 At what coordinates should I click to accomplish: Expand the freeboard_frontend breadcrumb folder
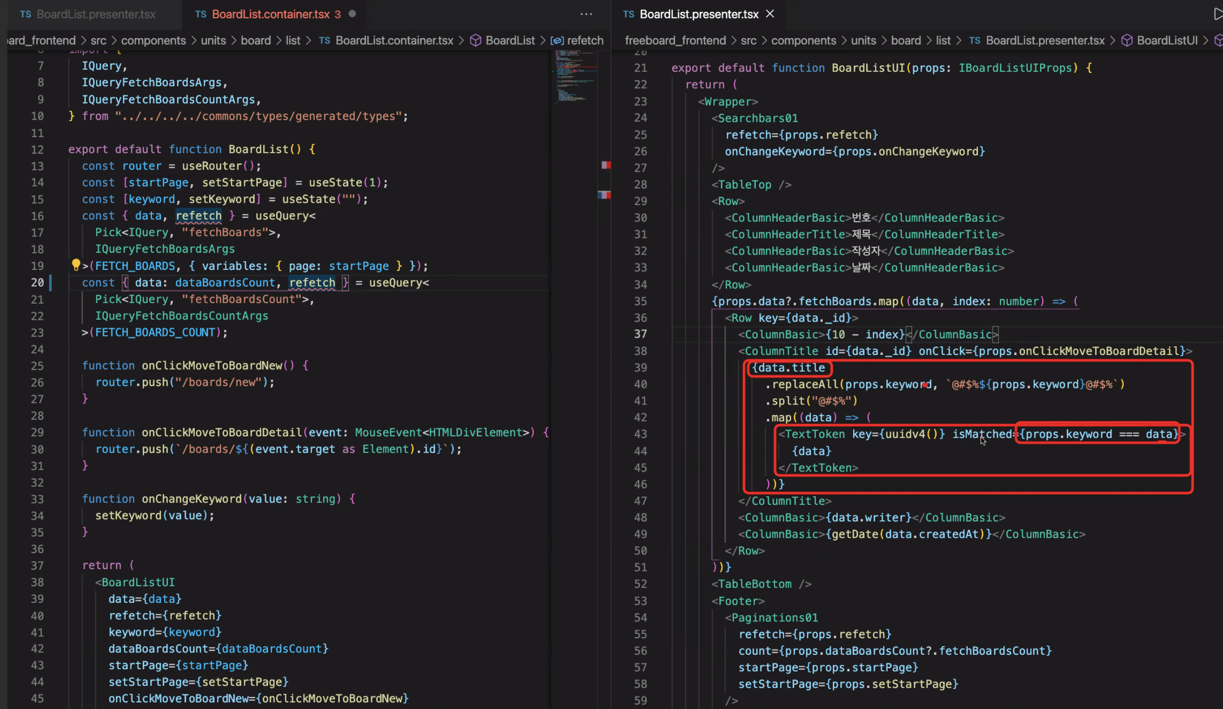click(x=675, y=41)
